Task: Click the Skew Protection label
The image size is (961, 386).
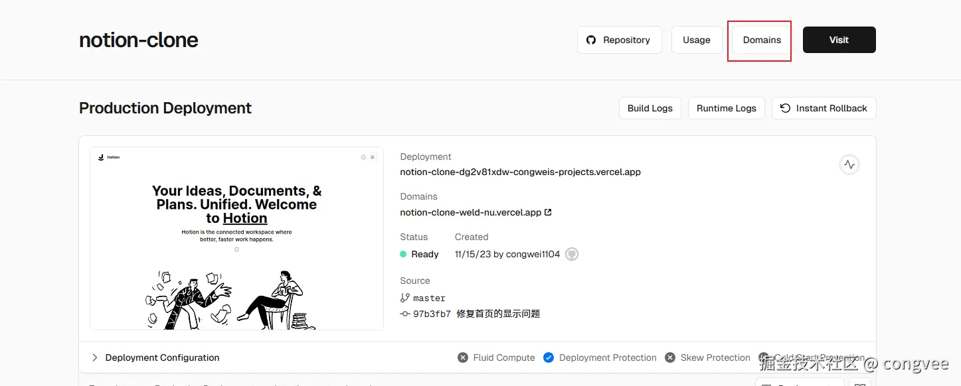Action: click(x=715, y=357)
